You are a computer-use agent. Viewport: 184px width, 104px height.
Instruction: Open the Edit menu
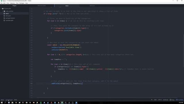pos(5,3)
